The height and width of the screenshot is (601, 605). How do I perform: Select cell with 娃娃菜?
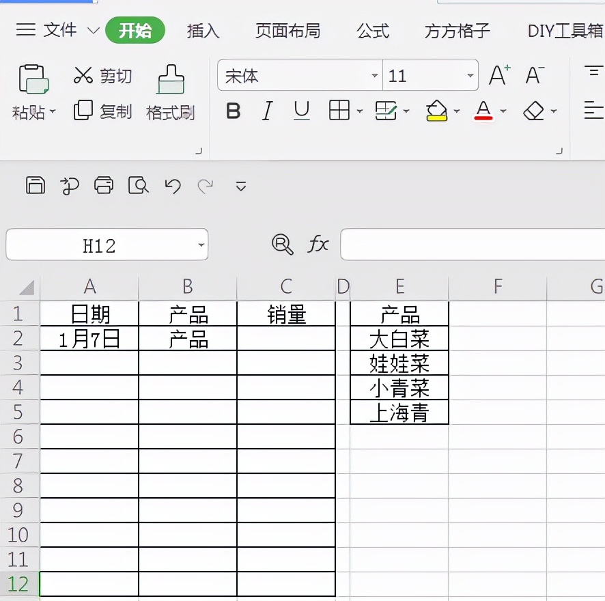point(399,363)
